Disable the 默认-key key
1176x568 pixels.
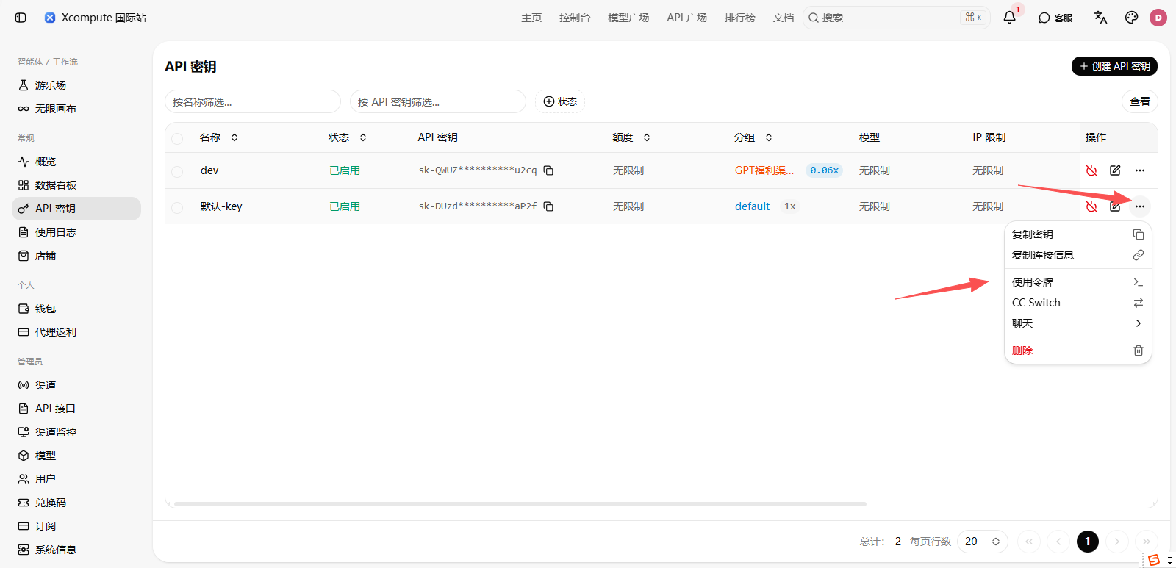click(x=1091, y=206)
